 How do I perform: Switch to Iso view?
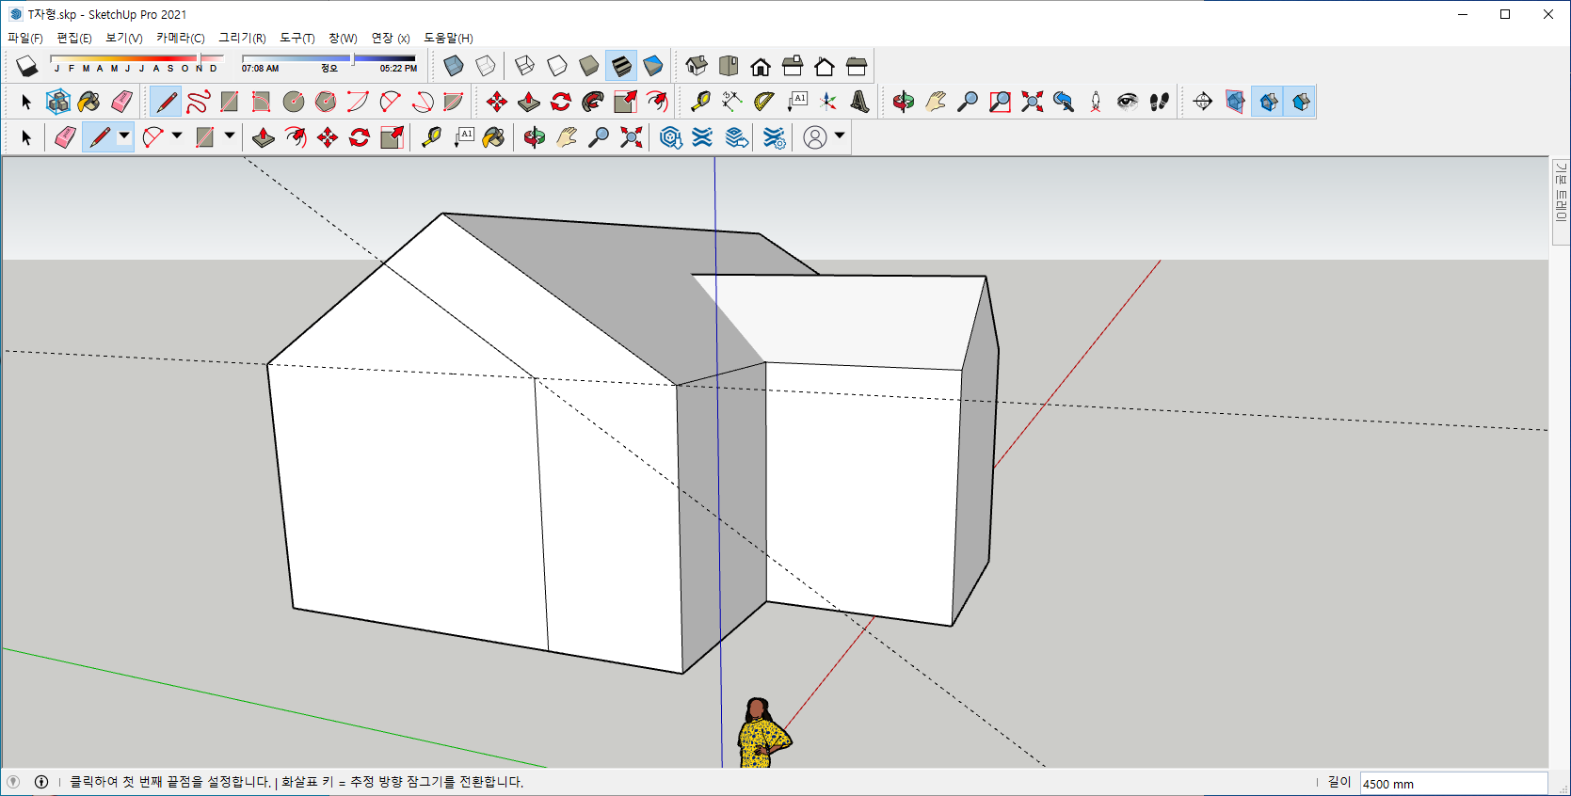click(x=697, y=66)
